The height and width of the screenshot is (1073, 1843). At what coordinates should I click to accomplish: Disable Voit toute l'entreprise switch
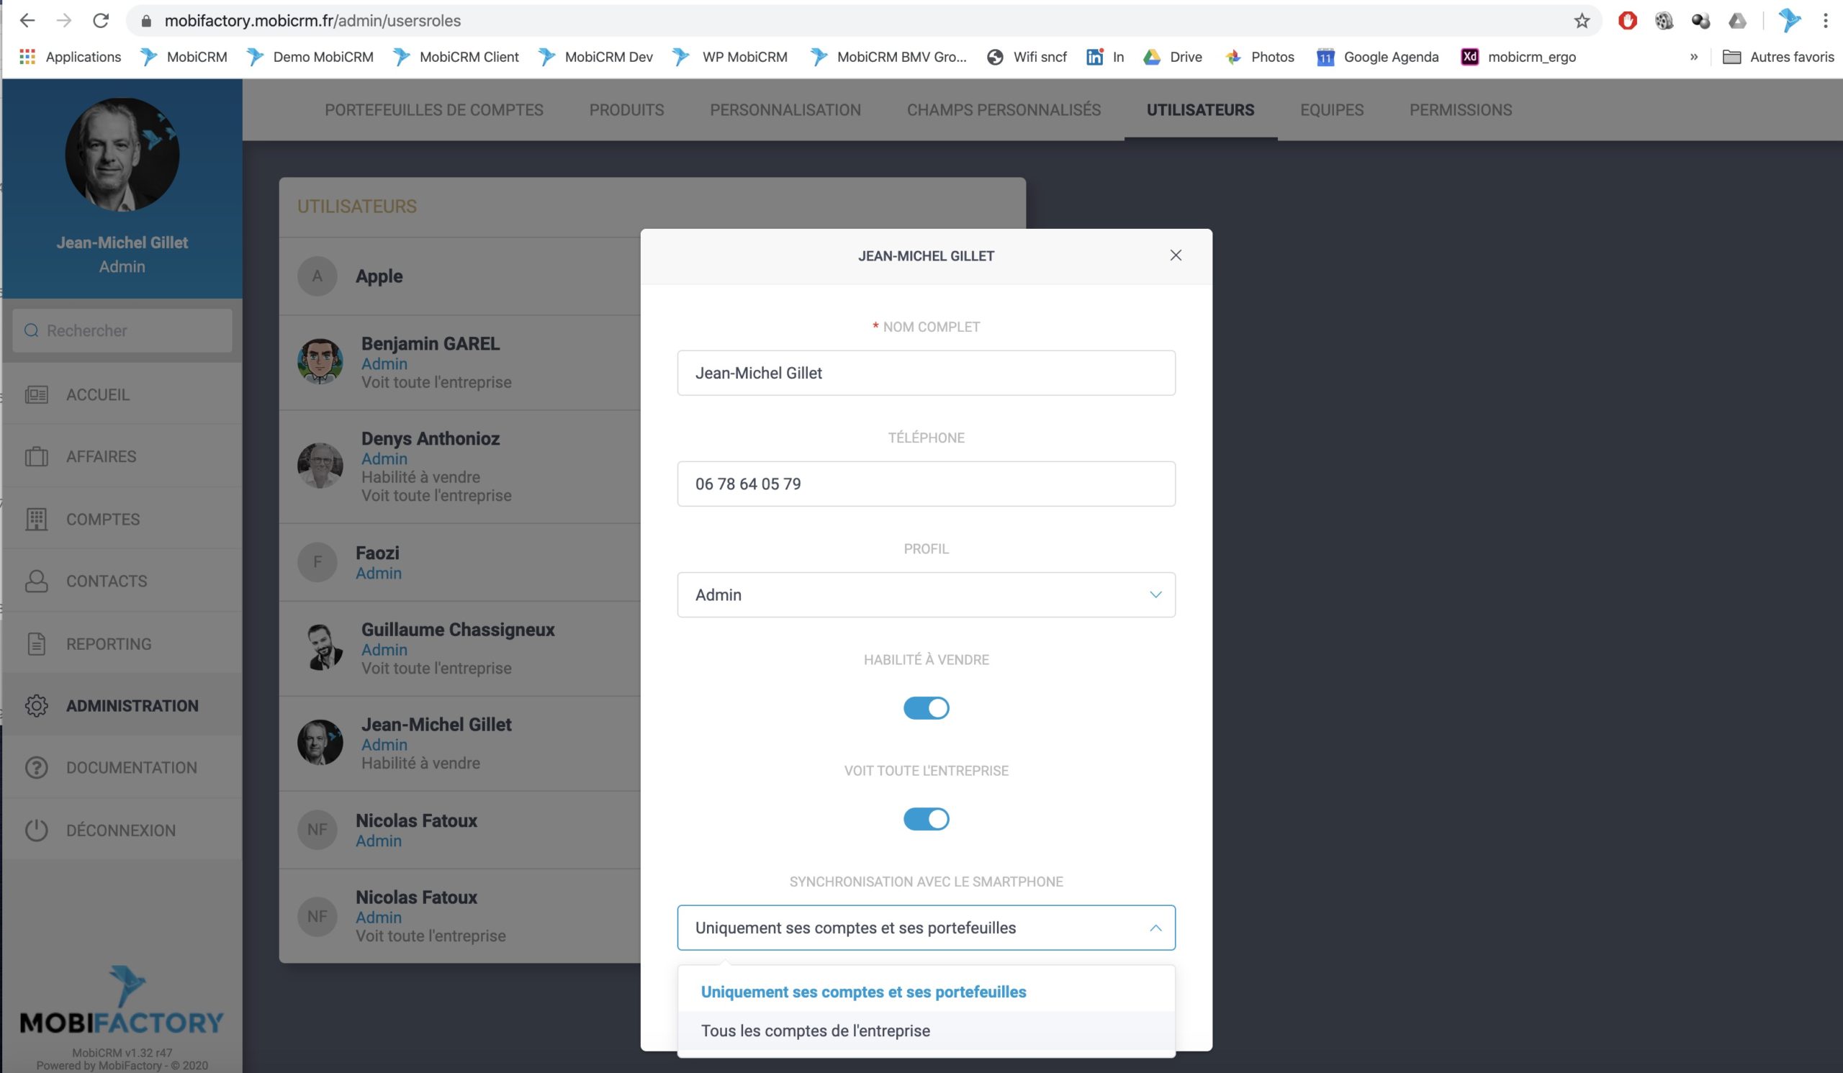point(925,819)
